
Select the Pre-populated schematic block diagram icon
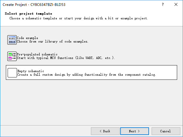pyautogui.click(x=12, y=56)
